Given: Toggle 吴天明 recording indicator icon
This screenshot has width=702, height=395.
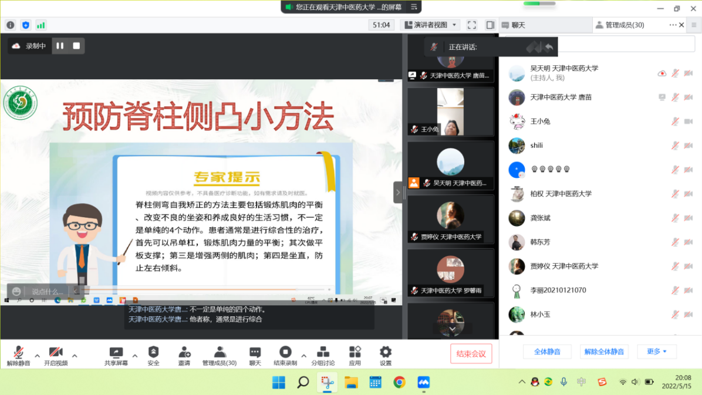Looking at the screenshot, I should [x=662, y=73].
